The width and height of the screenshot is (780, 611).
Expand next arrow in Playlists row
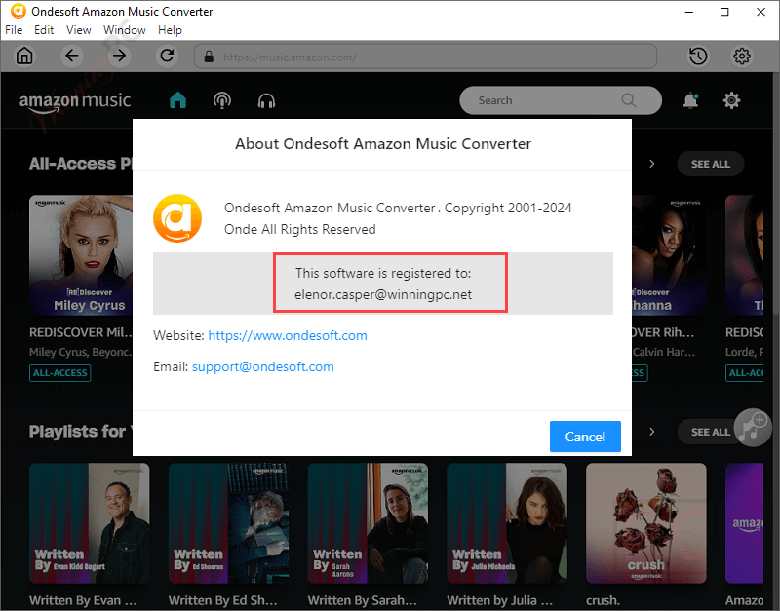[x=652, y=432]
